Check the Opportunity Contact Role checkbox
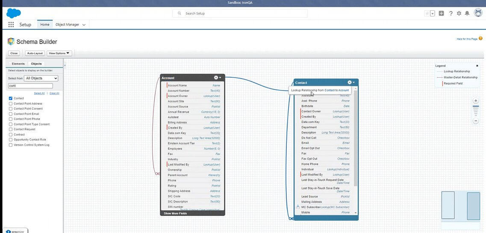The image size is (486, 233). pyautogui.click(x=11, y=140)
